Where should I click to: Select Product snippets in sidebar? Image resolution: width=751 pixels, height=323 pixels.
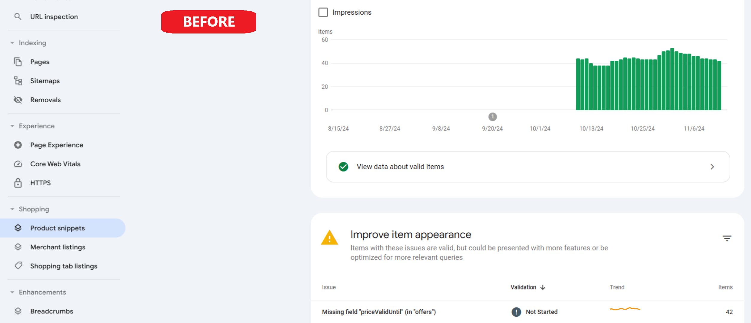(62, 228)
